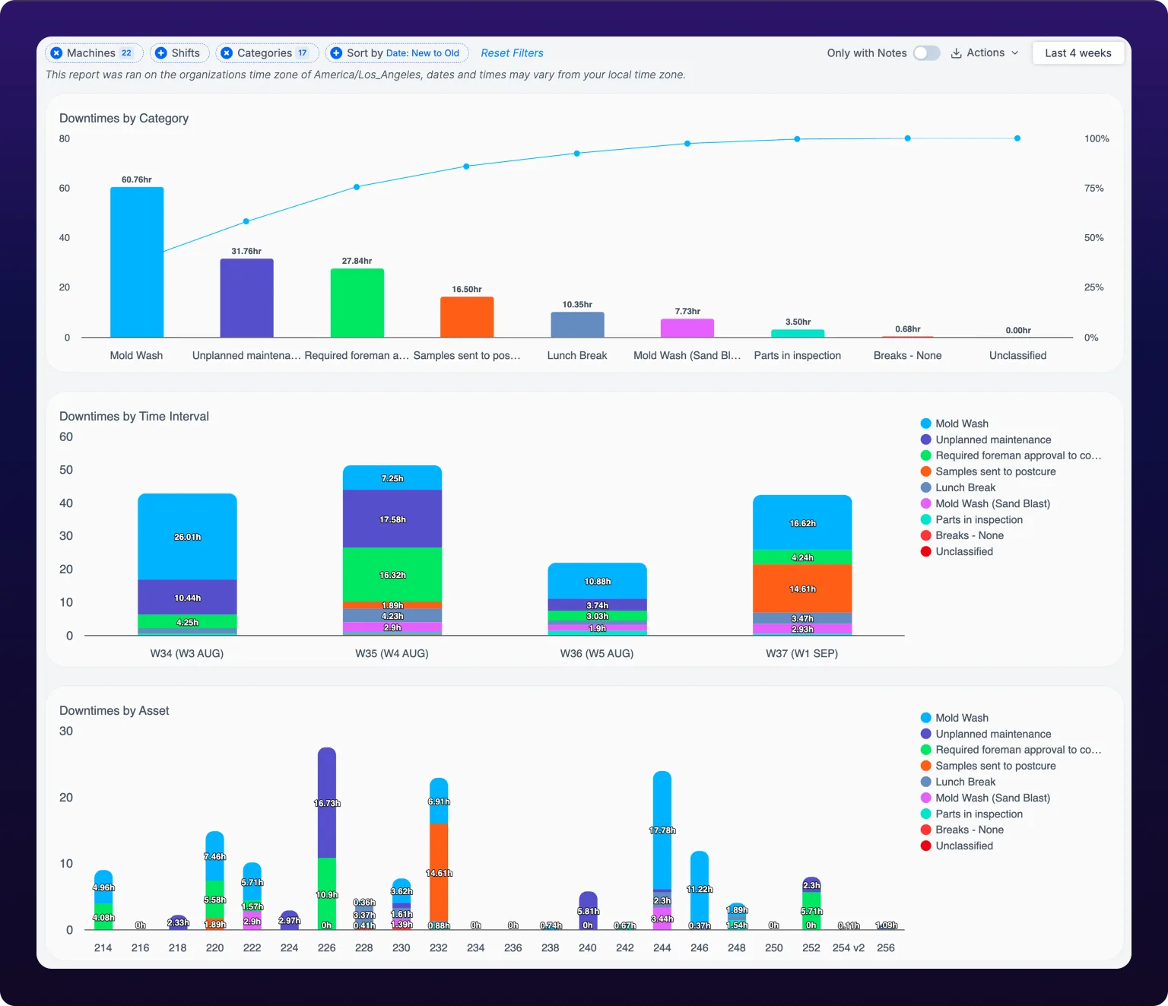This screenshot has height=1006, width=1168.
Task: Toggle Samples sent to postcure legend in Time Interval chart
Action: pyautogui.click(x=988, y=471)
